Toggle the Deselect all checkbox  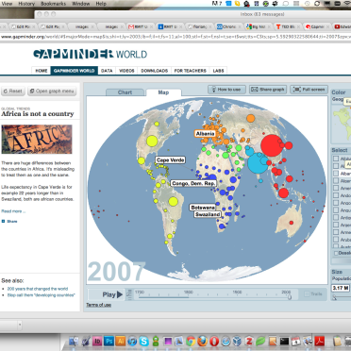[x=336, y=253]
